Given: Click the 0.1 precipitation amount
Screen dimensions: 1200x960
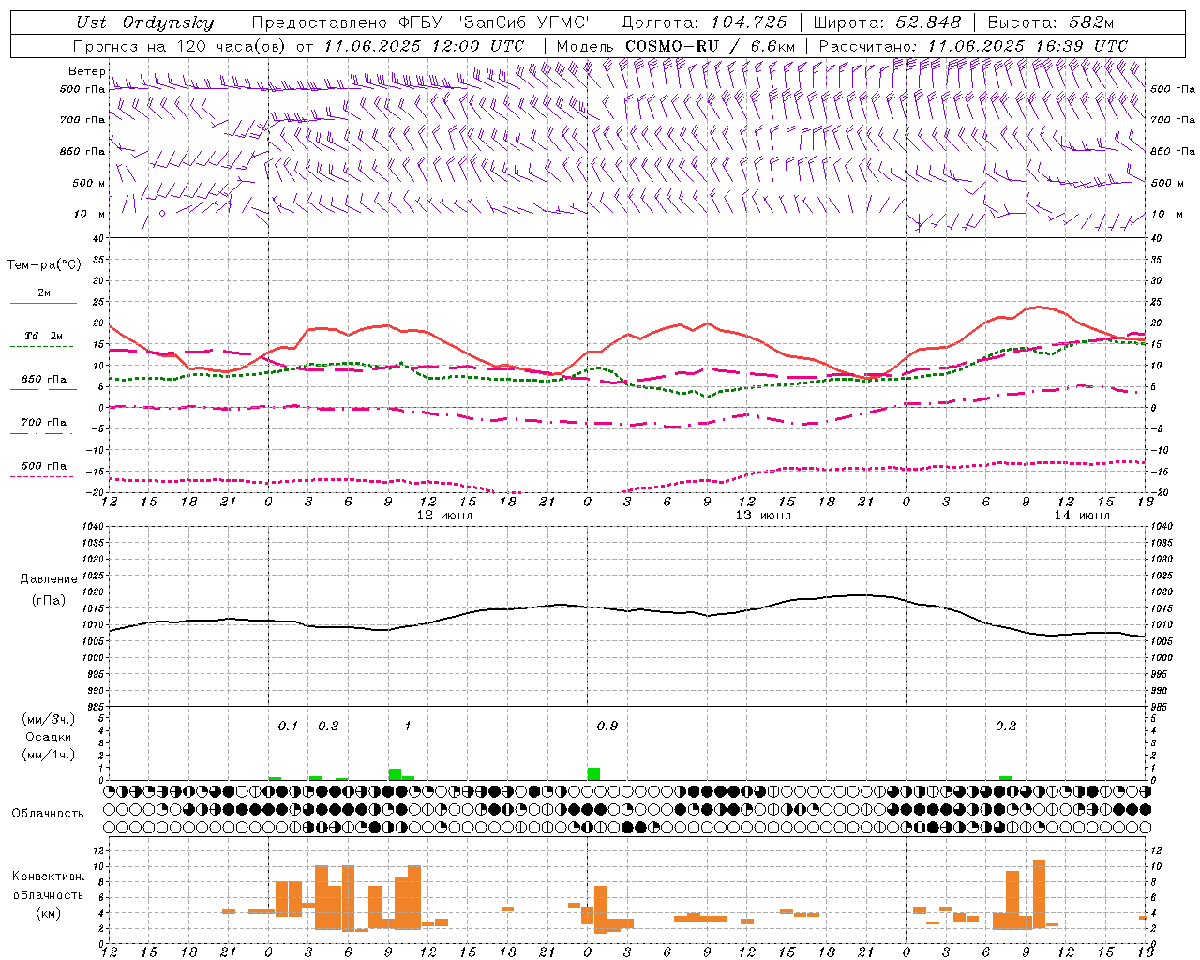Looking at the screenshot, I should [x=288, y=727].
